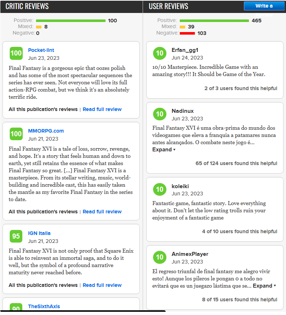The height and width of the screenshot is (315, 286).
Task: Click Nadinux's 10 score badge
Action: click(160, 114)
